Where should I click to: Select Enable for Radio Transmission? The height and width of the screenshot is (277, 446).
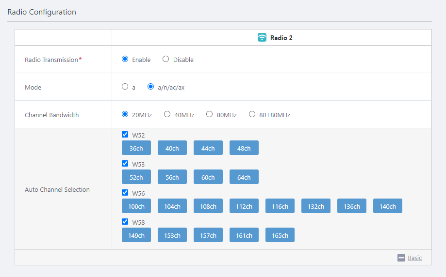tap(125, 59)
